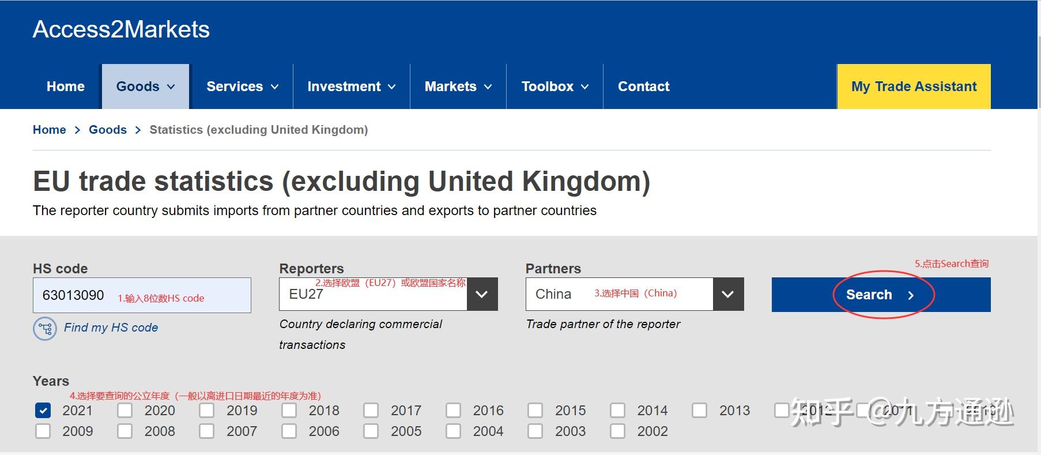Go to the Contact page
The height and width of the screenshot is (455, 1041).
click(x=643, y=87)
